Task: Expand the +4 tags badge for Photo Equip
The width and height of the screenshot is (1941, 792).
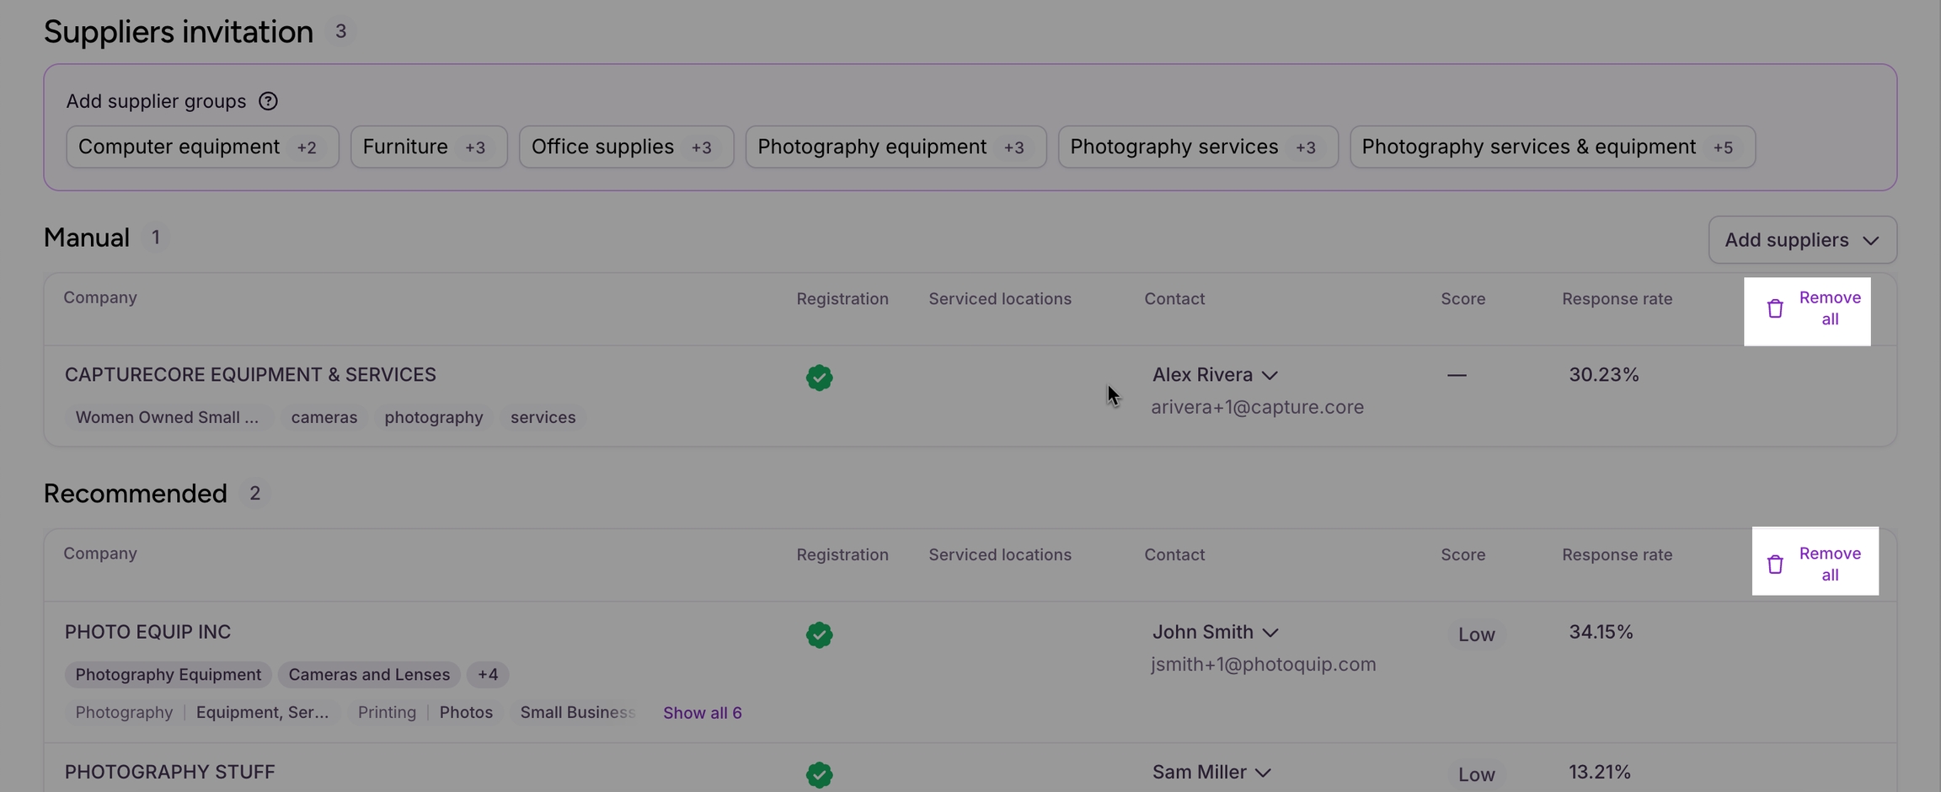Action: pos(488,675)
